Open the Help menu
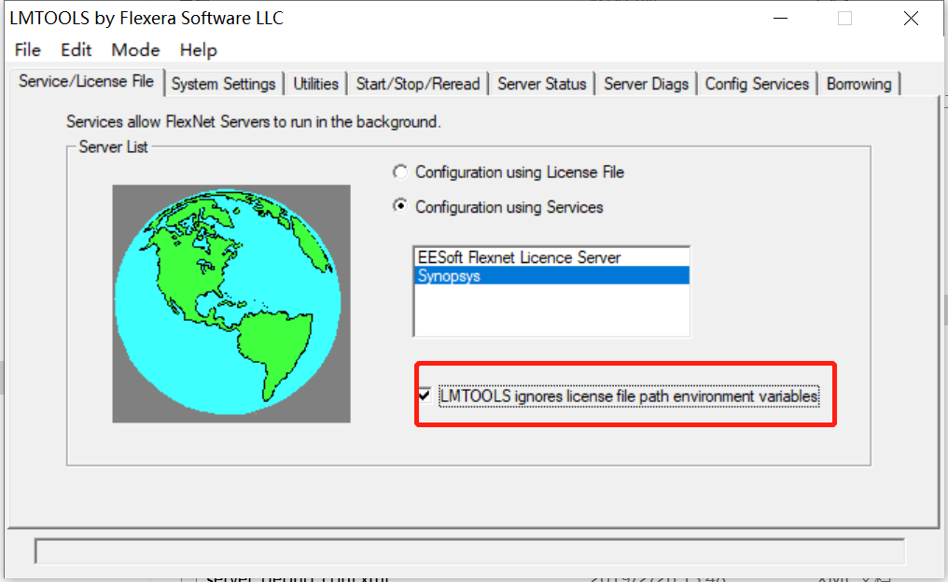Image resolution: width=948 pixels, height=582 pixels. click(x=199, y=50)
